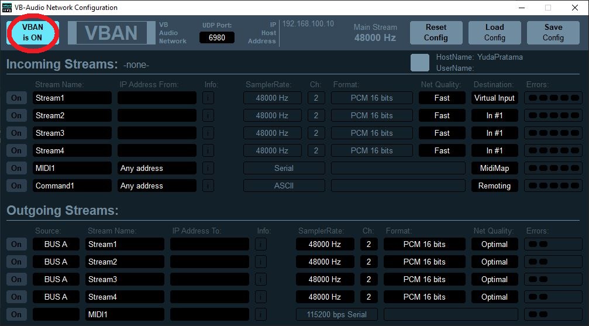
Task: Change In #1 destination for incoming Stream4
Action: coord(495,150)
